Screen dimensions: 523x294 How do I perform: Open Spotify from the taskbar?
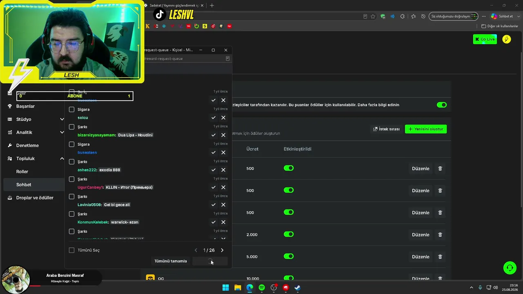(x=262, y=288)
